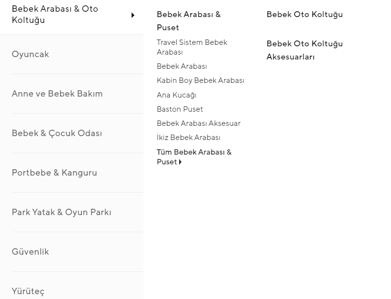This screenshot has width=391, height=299.
Task: Select Park Yatak & Oyun Parkı
Action: tap(62, 212)
